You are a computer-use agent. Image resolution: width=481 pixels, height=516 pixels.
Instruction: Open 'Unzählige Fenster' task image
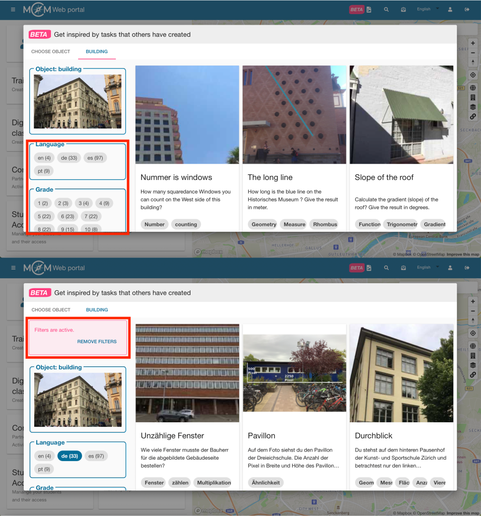coord(187,373)
